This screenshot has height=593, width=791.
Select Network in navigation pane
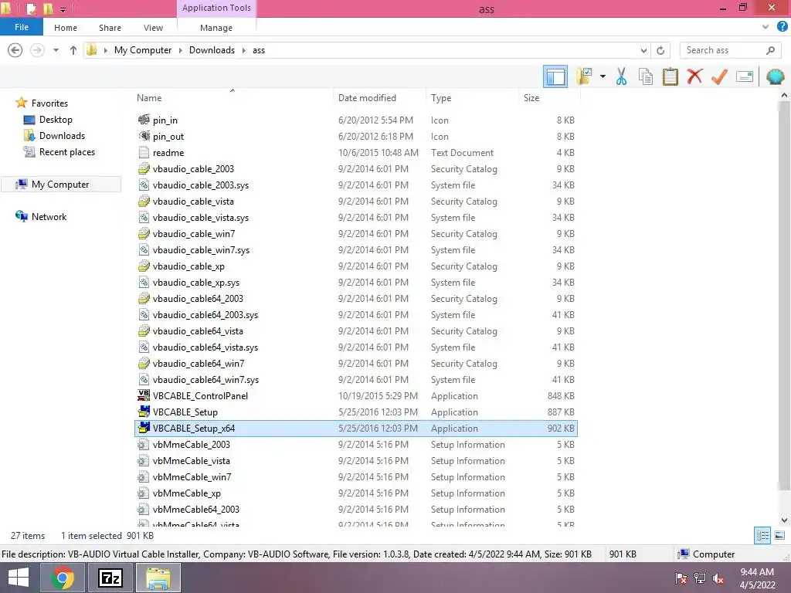pyautogui.click(x=49, y=217)
